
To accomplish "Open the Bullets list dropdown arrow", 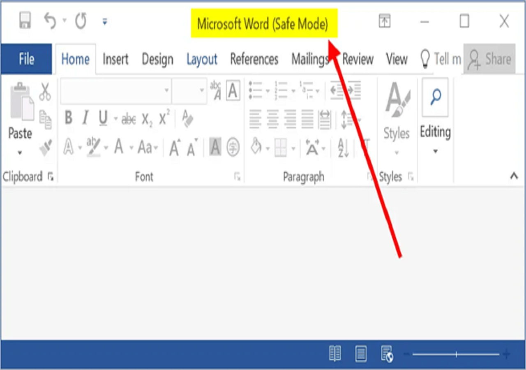I will click(x=268, y=91).
